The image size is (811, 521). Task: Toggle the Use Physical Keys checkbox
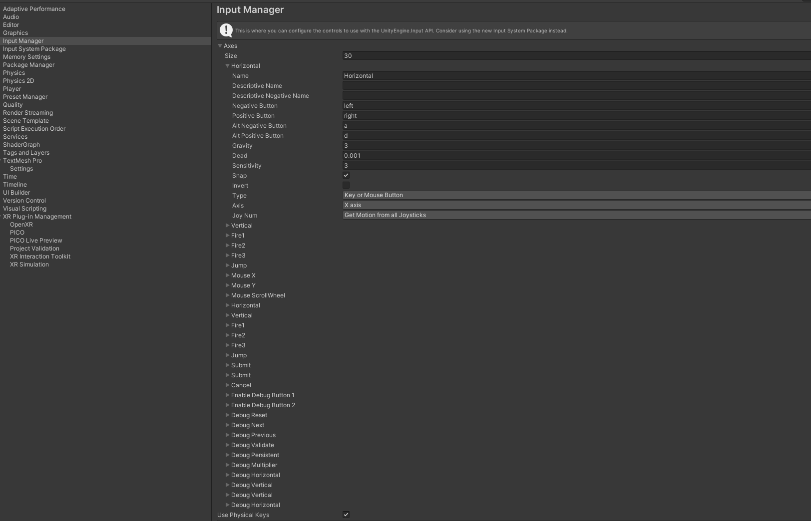pyautogui.click(x=346, y=515)
